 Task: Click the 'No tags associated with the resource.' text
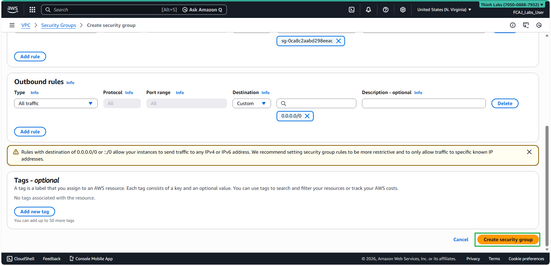point(55,198)
